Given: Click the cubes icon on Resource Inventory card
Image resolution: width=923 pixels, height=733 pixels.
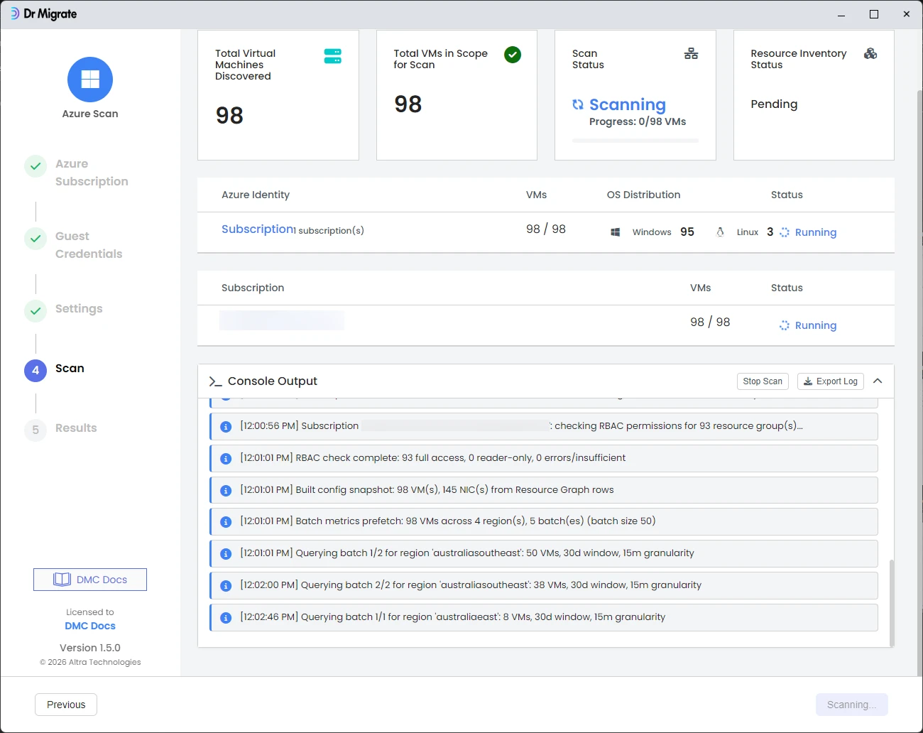Looking at the screenshot, I should pyautogui.click(x=870, y=53).
